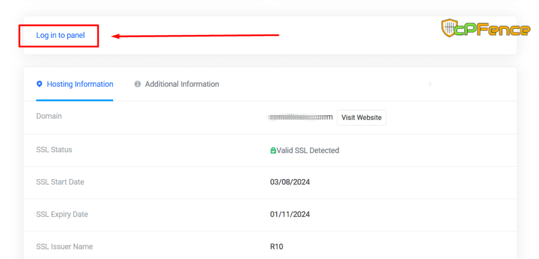Click the green lock SSL icon
This screenshot has width=539, height=259.
[x=273, y=151]
